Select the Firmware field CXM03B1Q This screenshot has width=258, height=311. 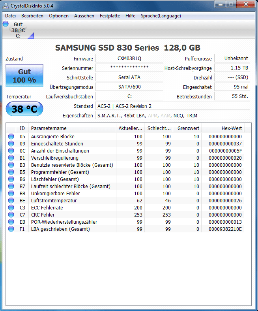[x=129, y=58]
